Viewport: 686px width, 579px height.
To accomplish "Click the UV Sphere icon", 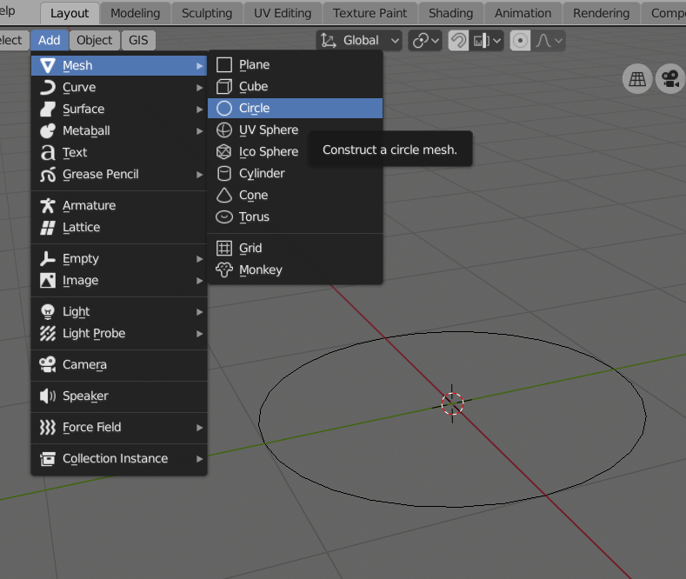I will (x=224, y=130).
